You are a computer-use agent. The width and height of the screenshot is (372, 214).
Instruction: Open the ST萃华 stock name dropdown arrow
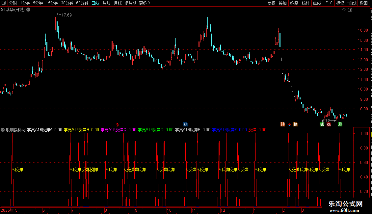[x=28, y=10]
